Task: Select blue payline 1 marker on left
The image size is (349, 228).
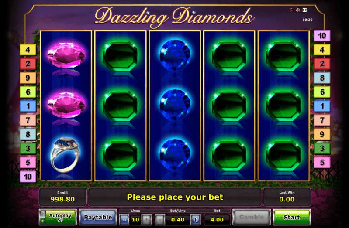Action: (28, 106)
